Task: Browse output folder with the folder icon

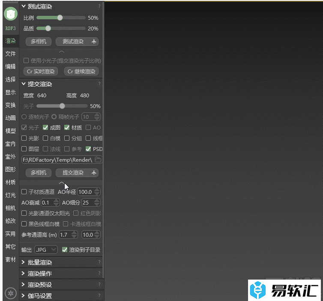Action: [x=98, y=160]
